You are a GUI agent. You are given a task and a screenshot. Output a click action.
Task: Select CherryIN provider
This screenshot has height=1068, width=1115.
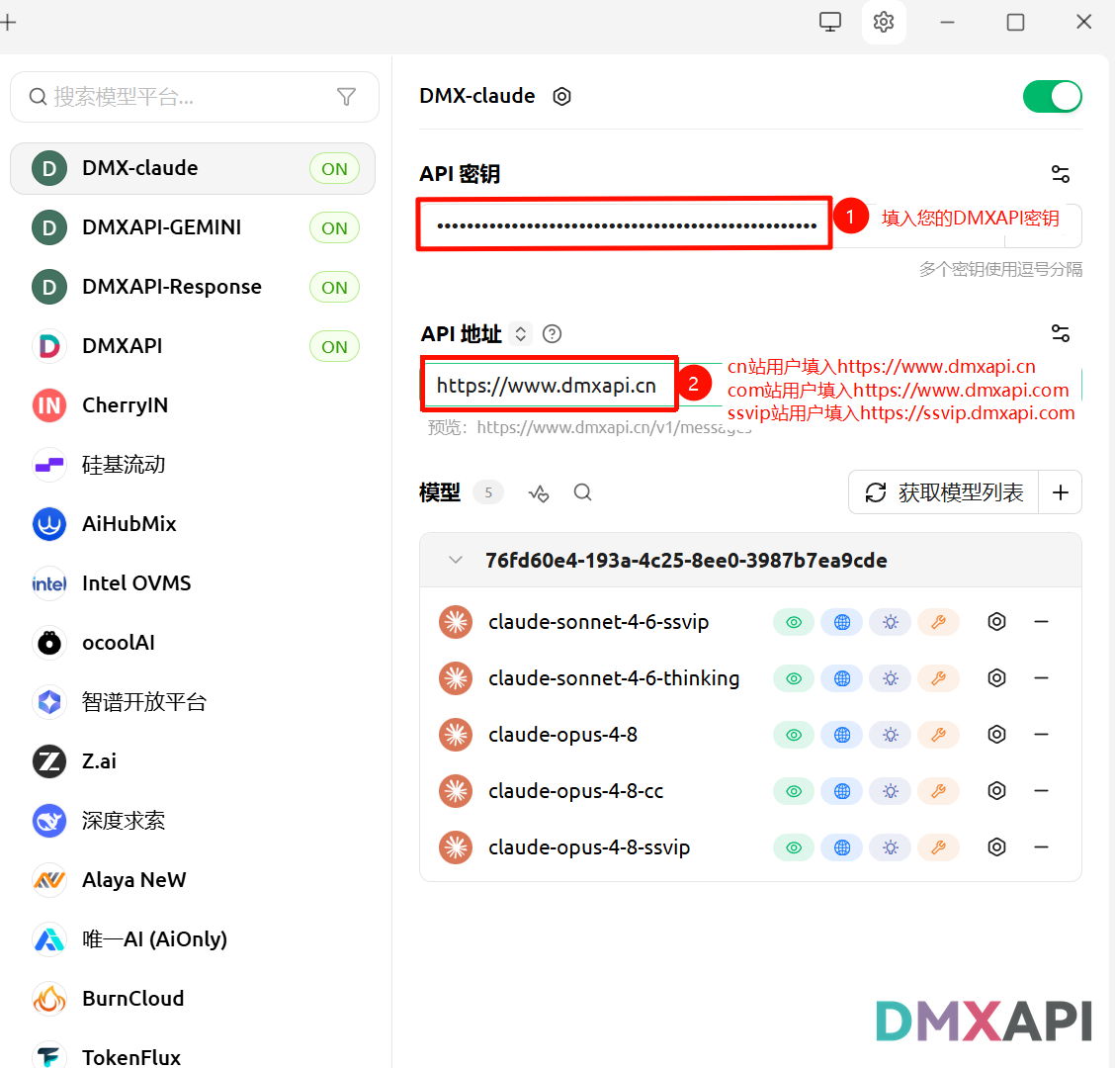coord(193,405)
